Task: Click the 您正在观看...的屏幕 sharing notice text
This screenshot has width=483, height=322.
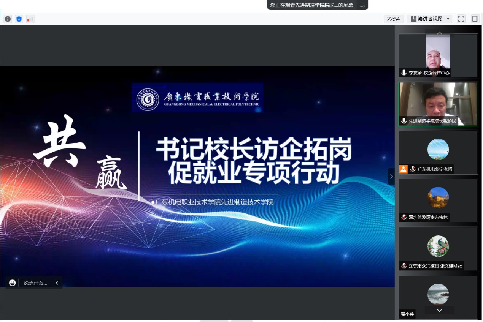Action: coord(311,5)
